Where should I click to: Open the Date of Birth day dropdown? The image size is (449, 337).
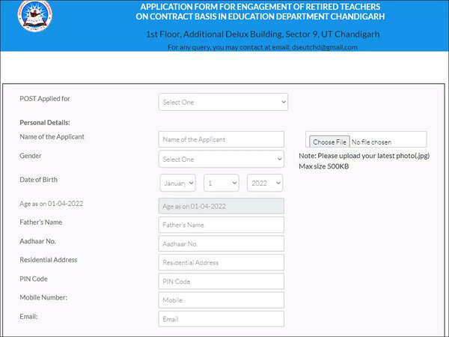point(221,183)
